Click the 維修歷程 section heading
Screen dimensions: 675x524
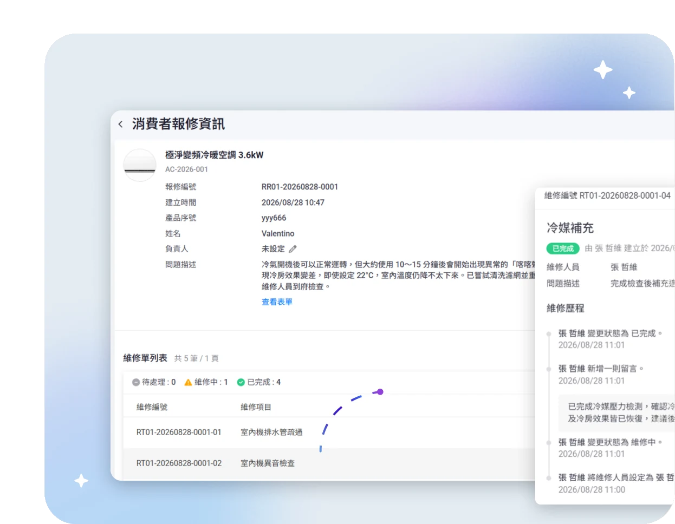(x=566, y=308)
